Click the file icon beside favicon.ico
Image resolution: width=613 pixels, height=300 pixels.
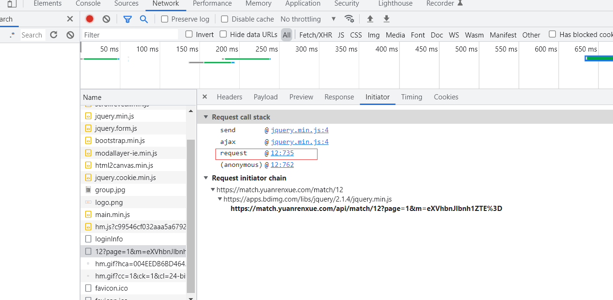[x=88, y=288]
